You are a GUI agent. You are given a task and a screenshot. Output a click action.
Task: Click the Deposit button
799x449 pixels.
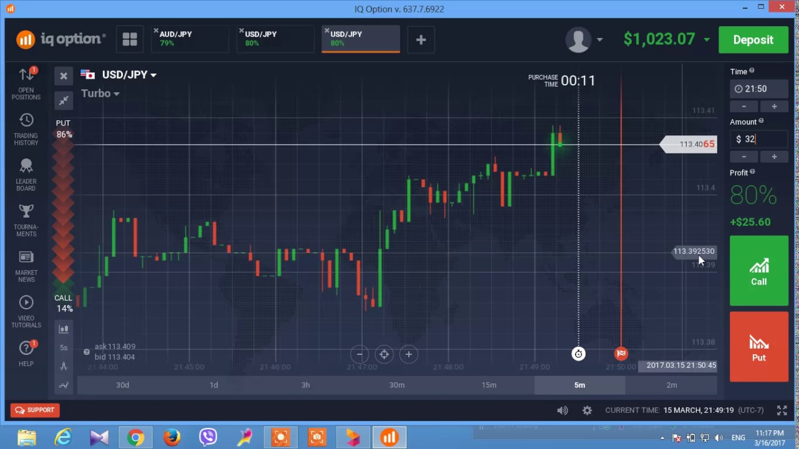pyautogui.click(x=753, y=40)
